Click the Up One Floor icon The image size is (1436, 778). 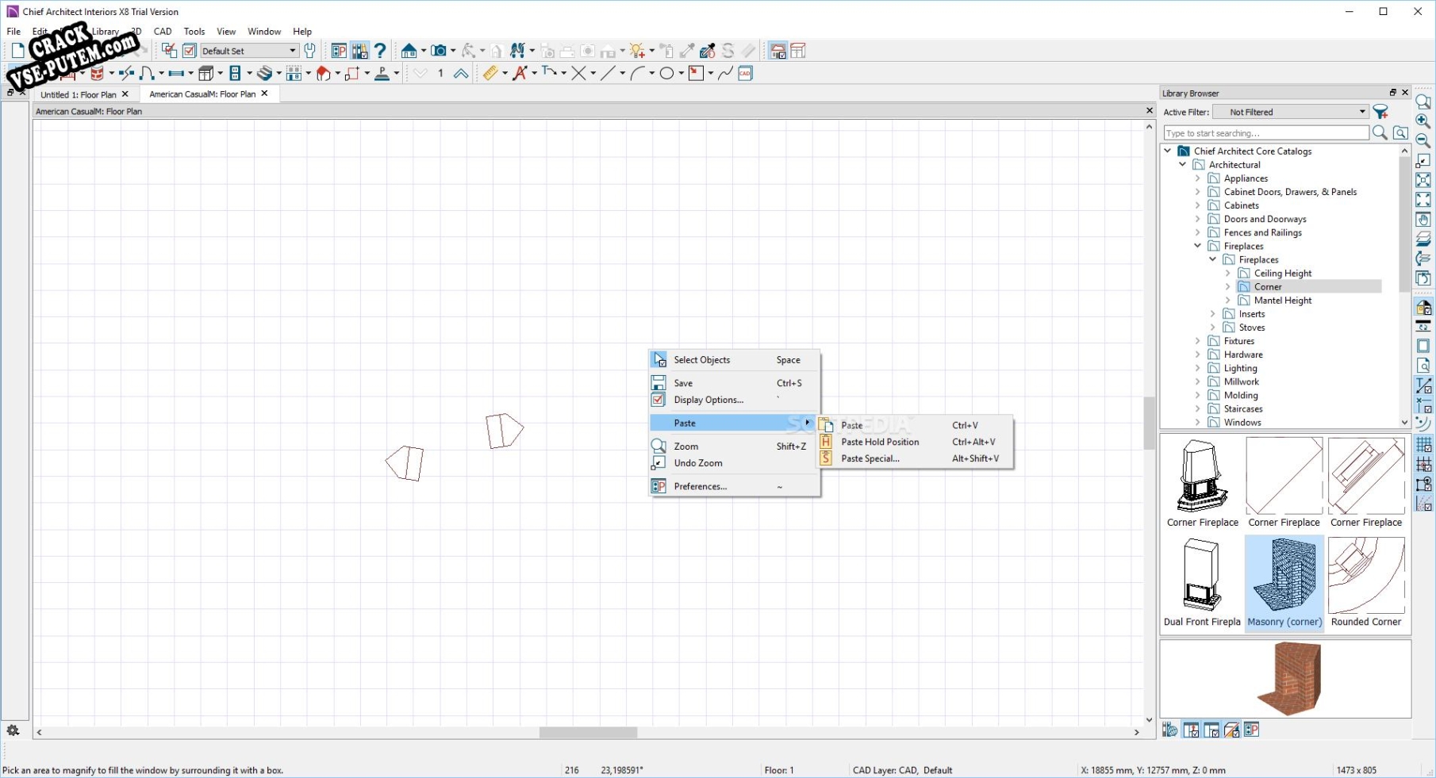tap(461, 73)
